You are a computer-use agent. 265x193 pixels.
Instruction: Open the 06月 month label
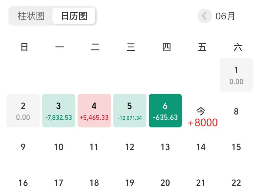point(225,16)
